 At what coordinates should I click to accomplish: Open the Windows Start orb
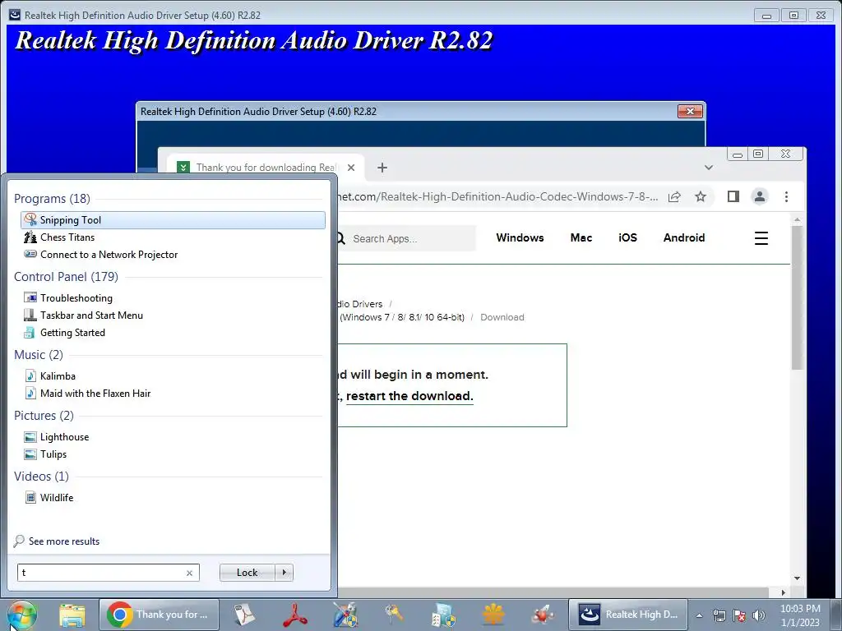(21, 615)
